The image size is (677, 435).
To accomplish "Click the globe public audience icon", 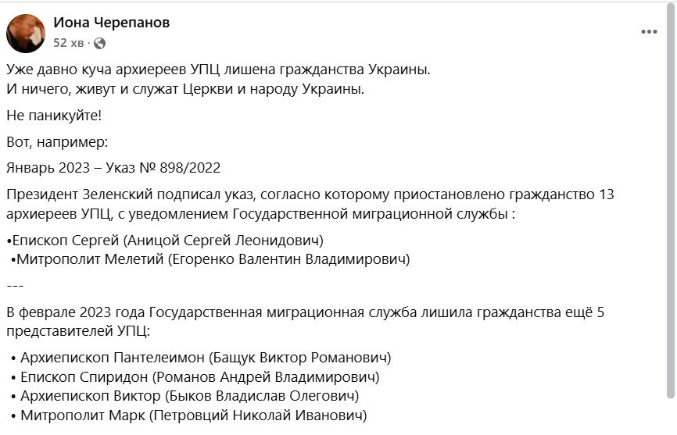I will [x=99, y=43].
